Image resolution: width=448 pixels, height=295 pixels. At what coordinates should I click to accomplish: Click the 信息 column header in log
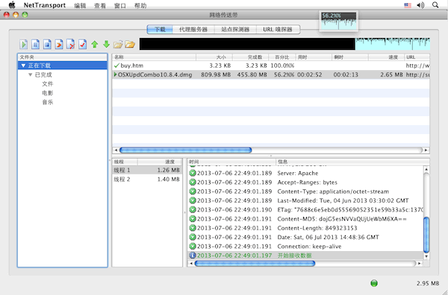pos(352,162)
